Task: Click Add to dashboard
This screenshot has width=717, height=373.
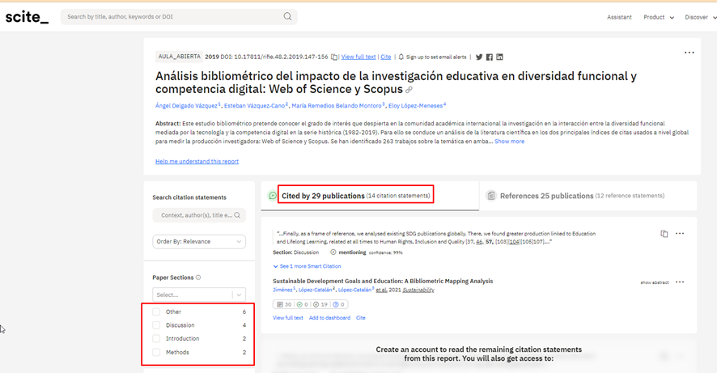Action: (x=329, y=318)
